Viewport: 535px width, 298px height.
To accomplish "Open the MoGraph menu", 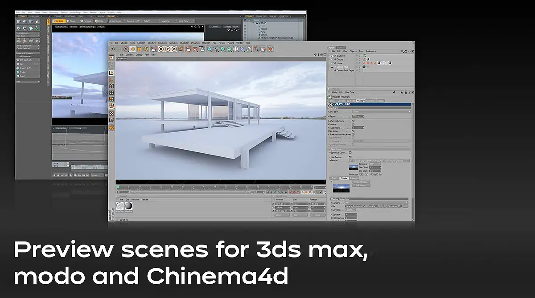I will point(206,43).
